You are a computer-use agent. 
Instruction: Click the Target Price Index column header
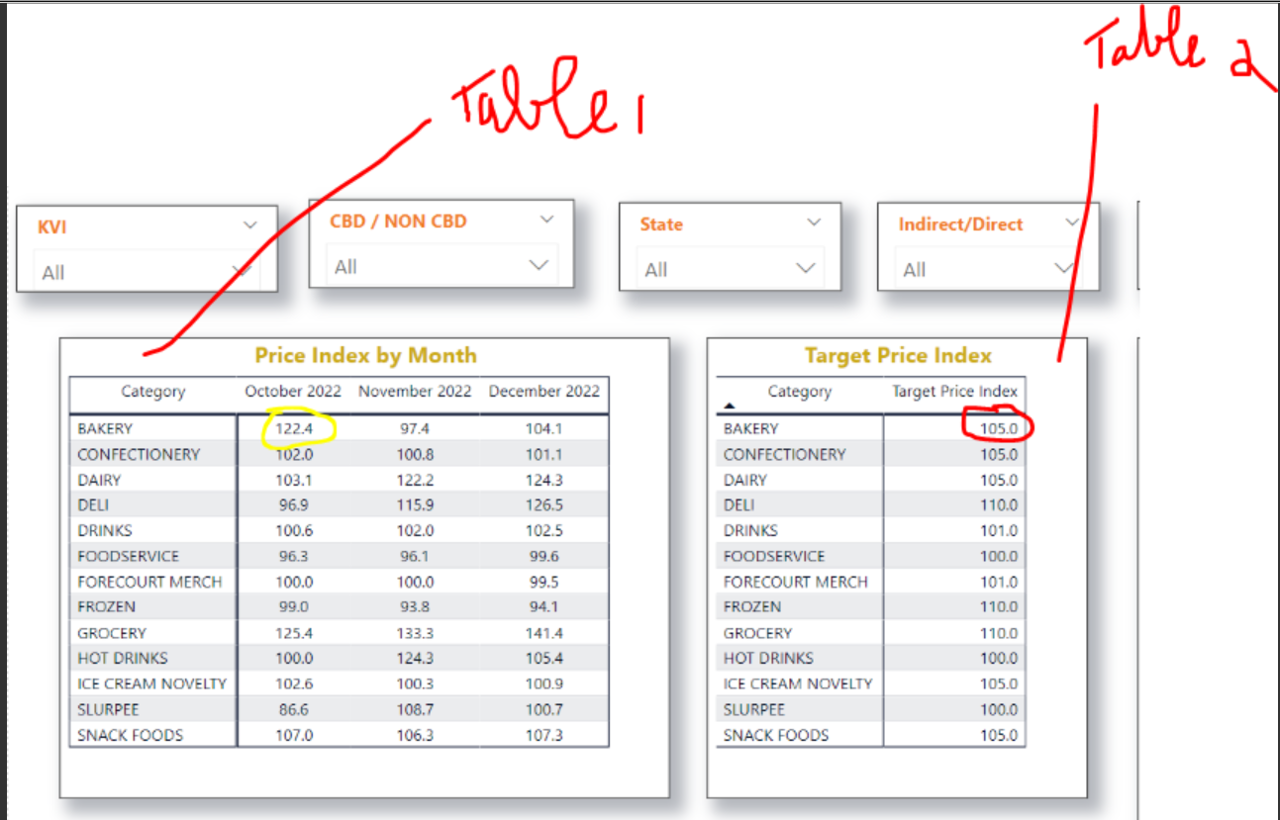(954, 391)
